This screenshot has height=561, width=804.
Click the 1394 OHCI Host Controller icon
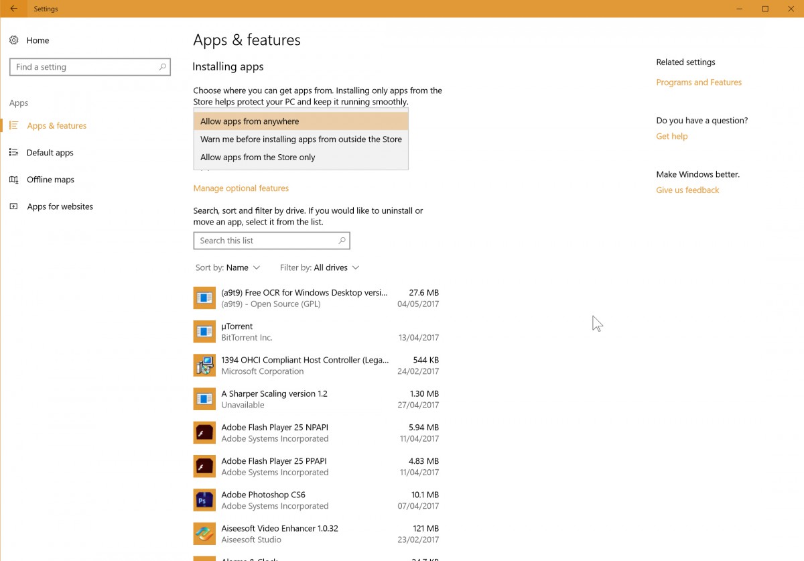pyautogui.click(x=204, y=365)
